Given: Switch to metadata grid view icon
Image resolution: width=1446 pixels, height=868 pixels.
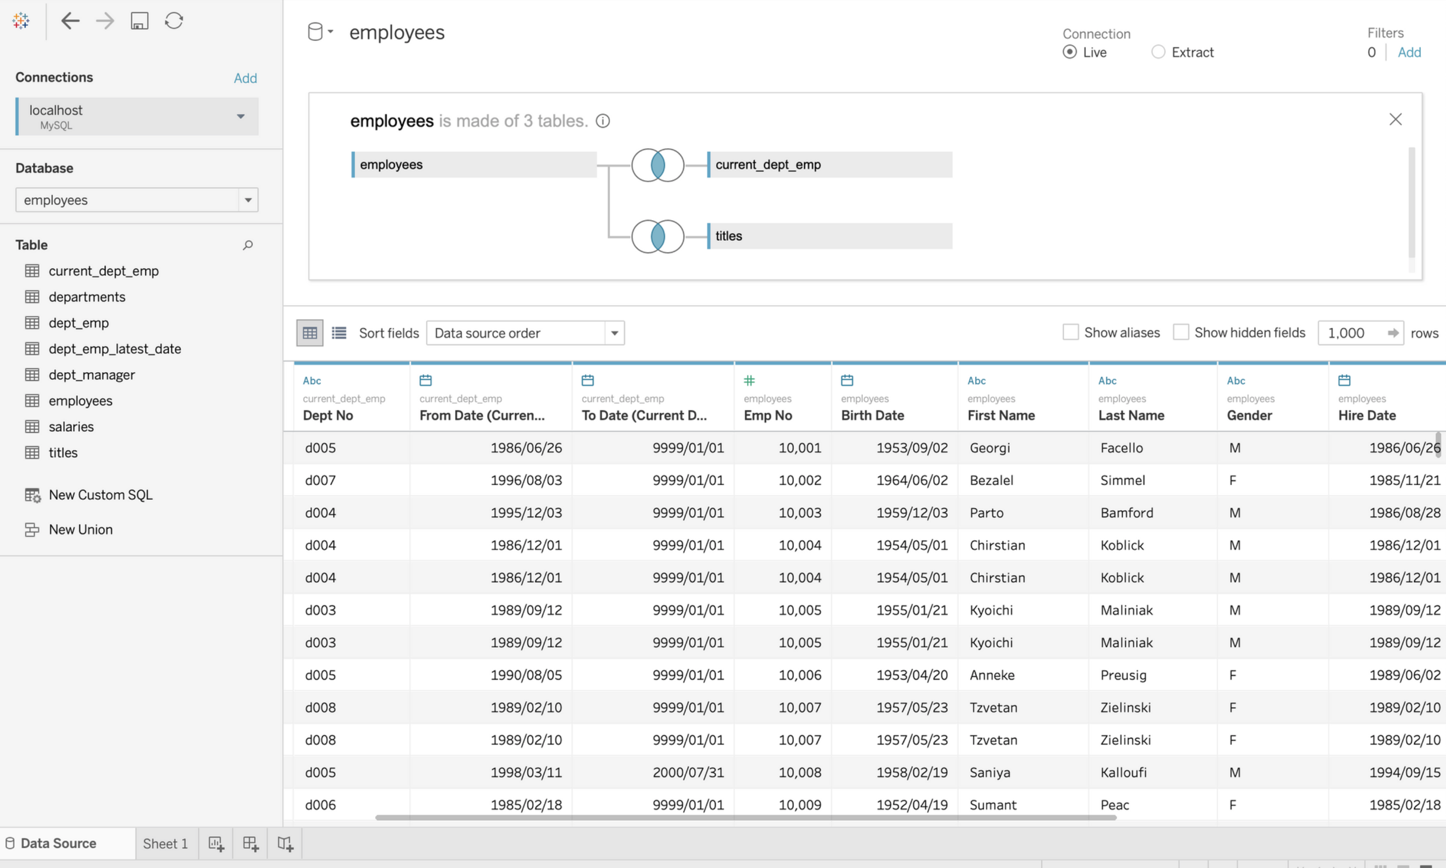Looking at the screenshot, I should (x=338, y=332).
